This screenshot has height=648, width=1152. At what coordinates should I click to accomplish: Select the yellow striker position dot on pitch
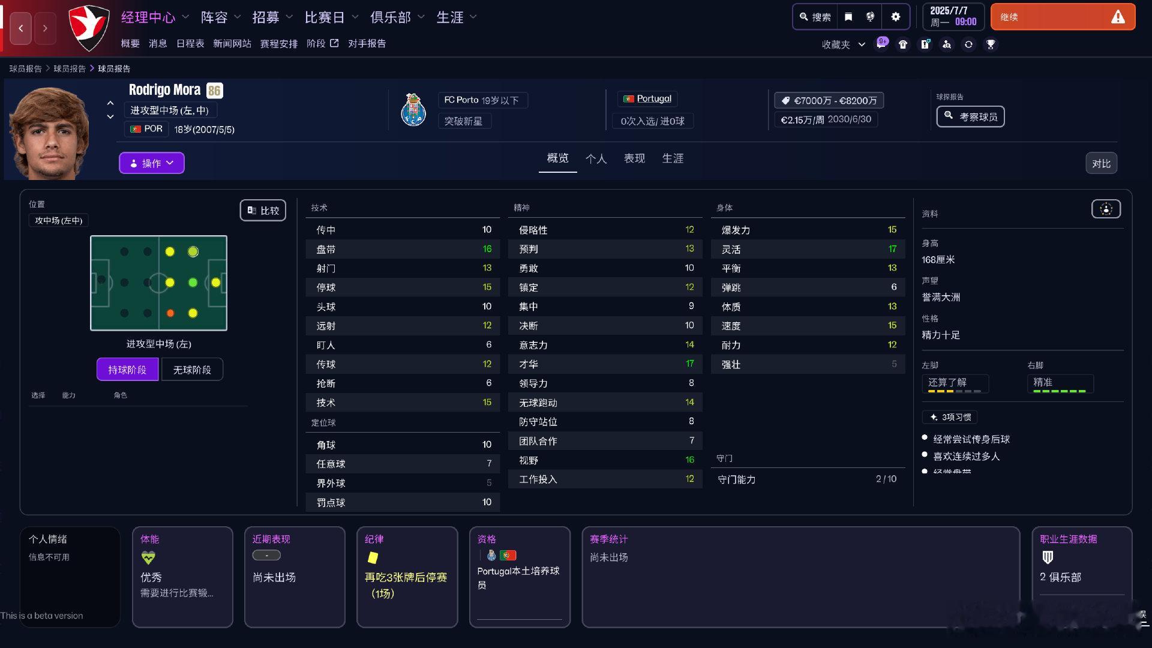pyautogui.click(x=216, y=283)
